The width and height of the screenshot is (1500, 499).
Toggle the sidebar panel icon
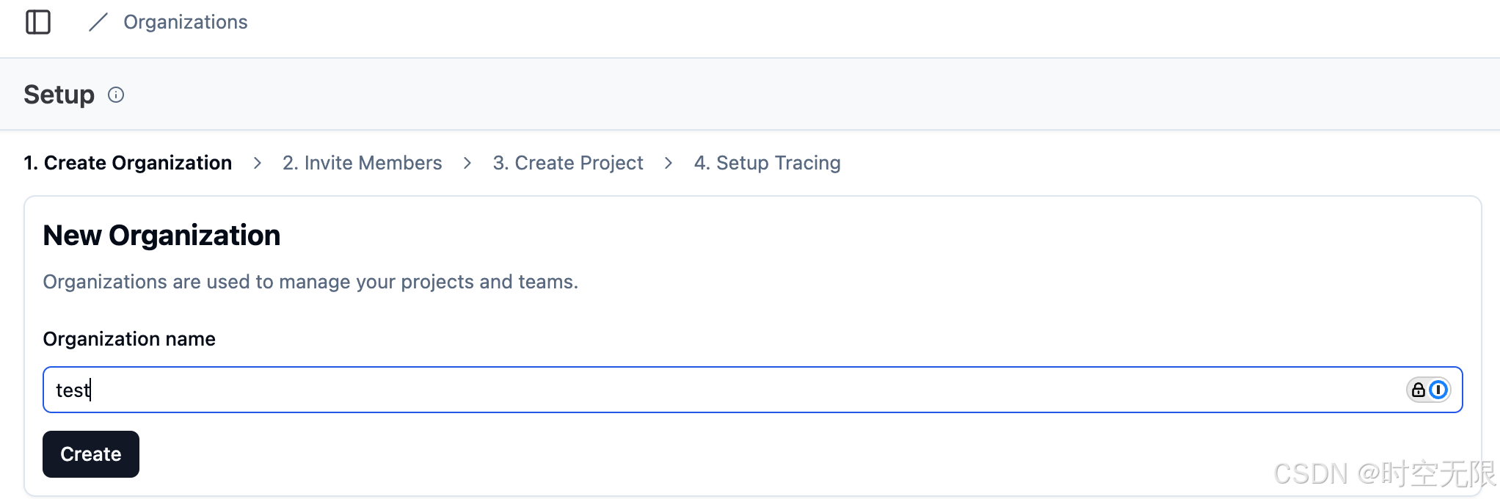tap(38, 22)
